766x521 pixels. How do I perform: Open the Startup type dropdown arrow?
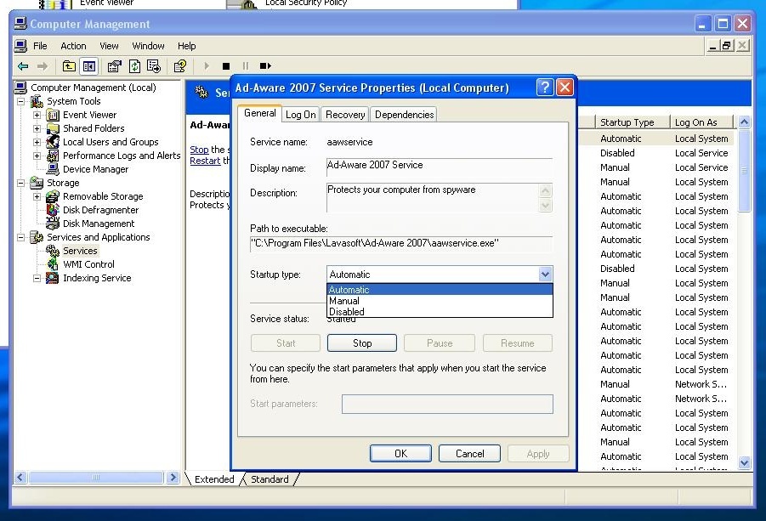point(545,275)
